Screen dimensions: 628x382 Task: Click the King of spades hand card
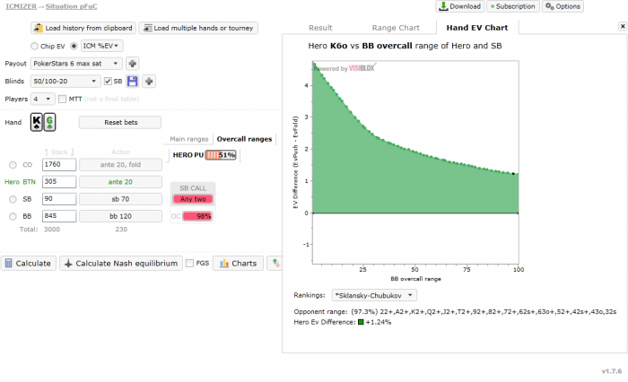click(x=37, y=122)
